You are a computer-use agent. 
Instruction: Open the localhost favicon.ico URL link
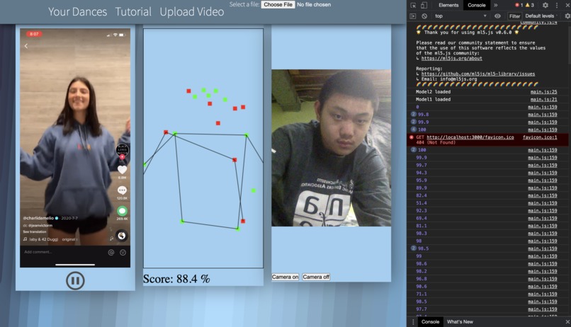470,137
